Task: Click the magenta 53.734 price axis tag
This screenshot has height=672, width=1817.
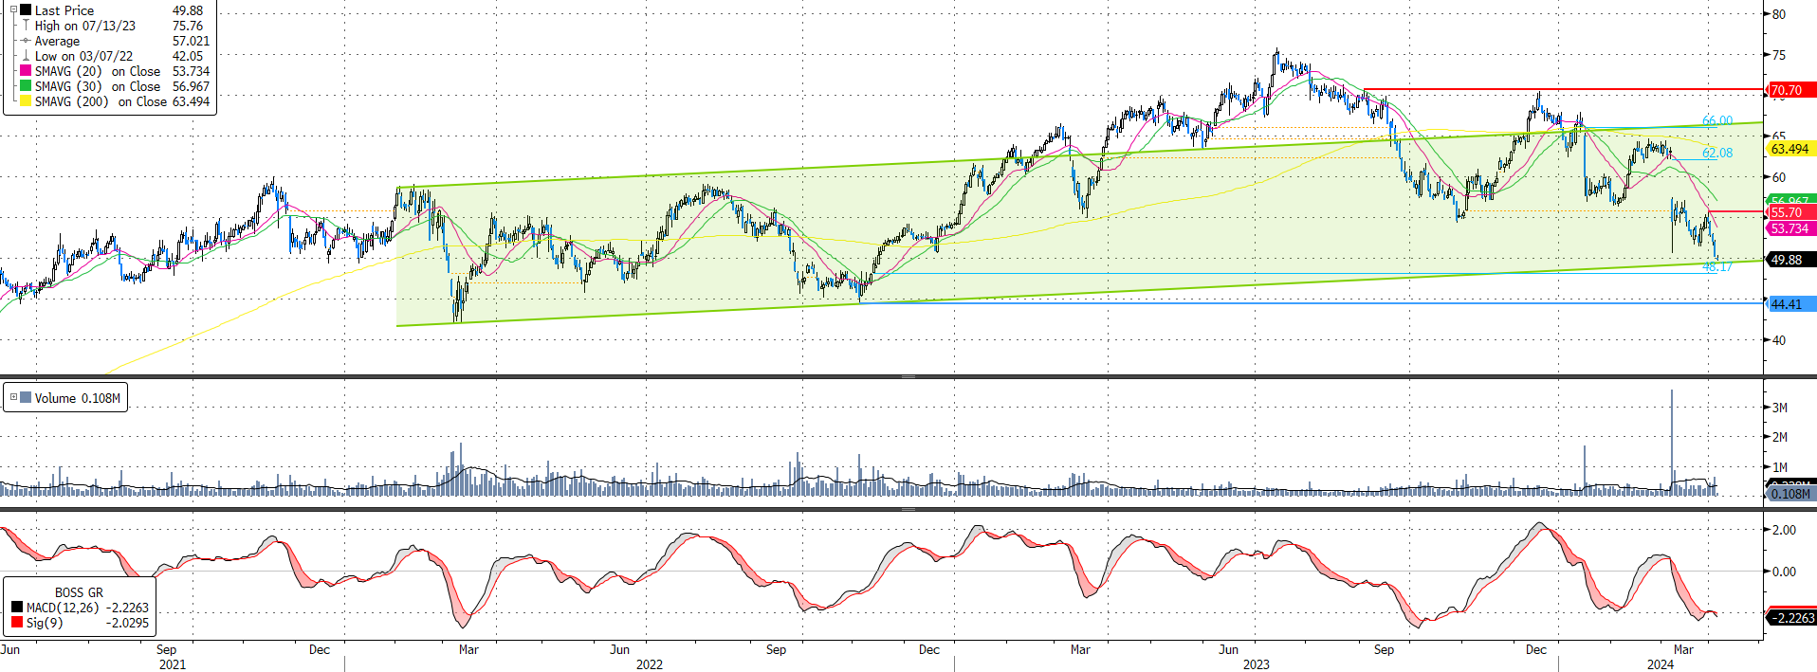Action: click(x=1791, y=228)
